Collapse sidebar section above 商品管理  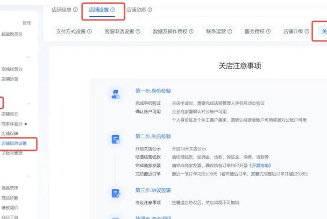pyautogui.click(x=28, y=176)
